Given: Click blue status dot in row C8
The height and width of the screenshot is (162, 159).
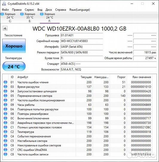Looking at the screenshot, I should [5, 154].
